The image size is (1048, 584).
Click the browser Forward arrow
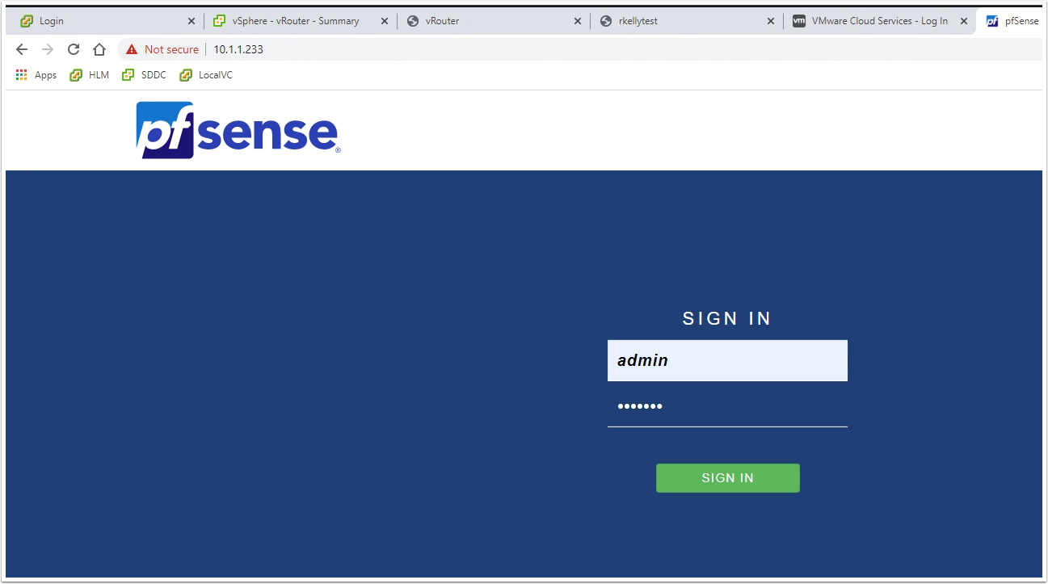click(x=48, y=49)
